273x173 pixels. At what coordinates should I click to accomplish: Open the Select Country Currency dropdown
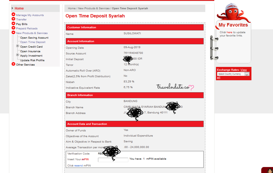(x=233, y=74)
